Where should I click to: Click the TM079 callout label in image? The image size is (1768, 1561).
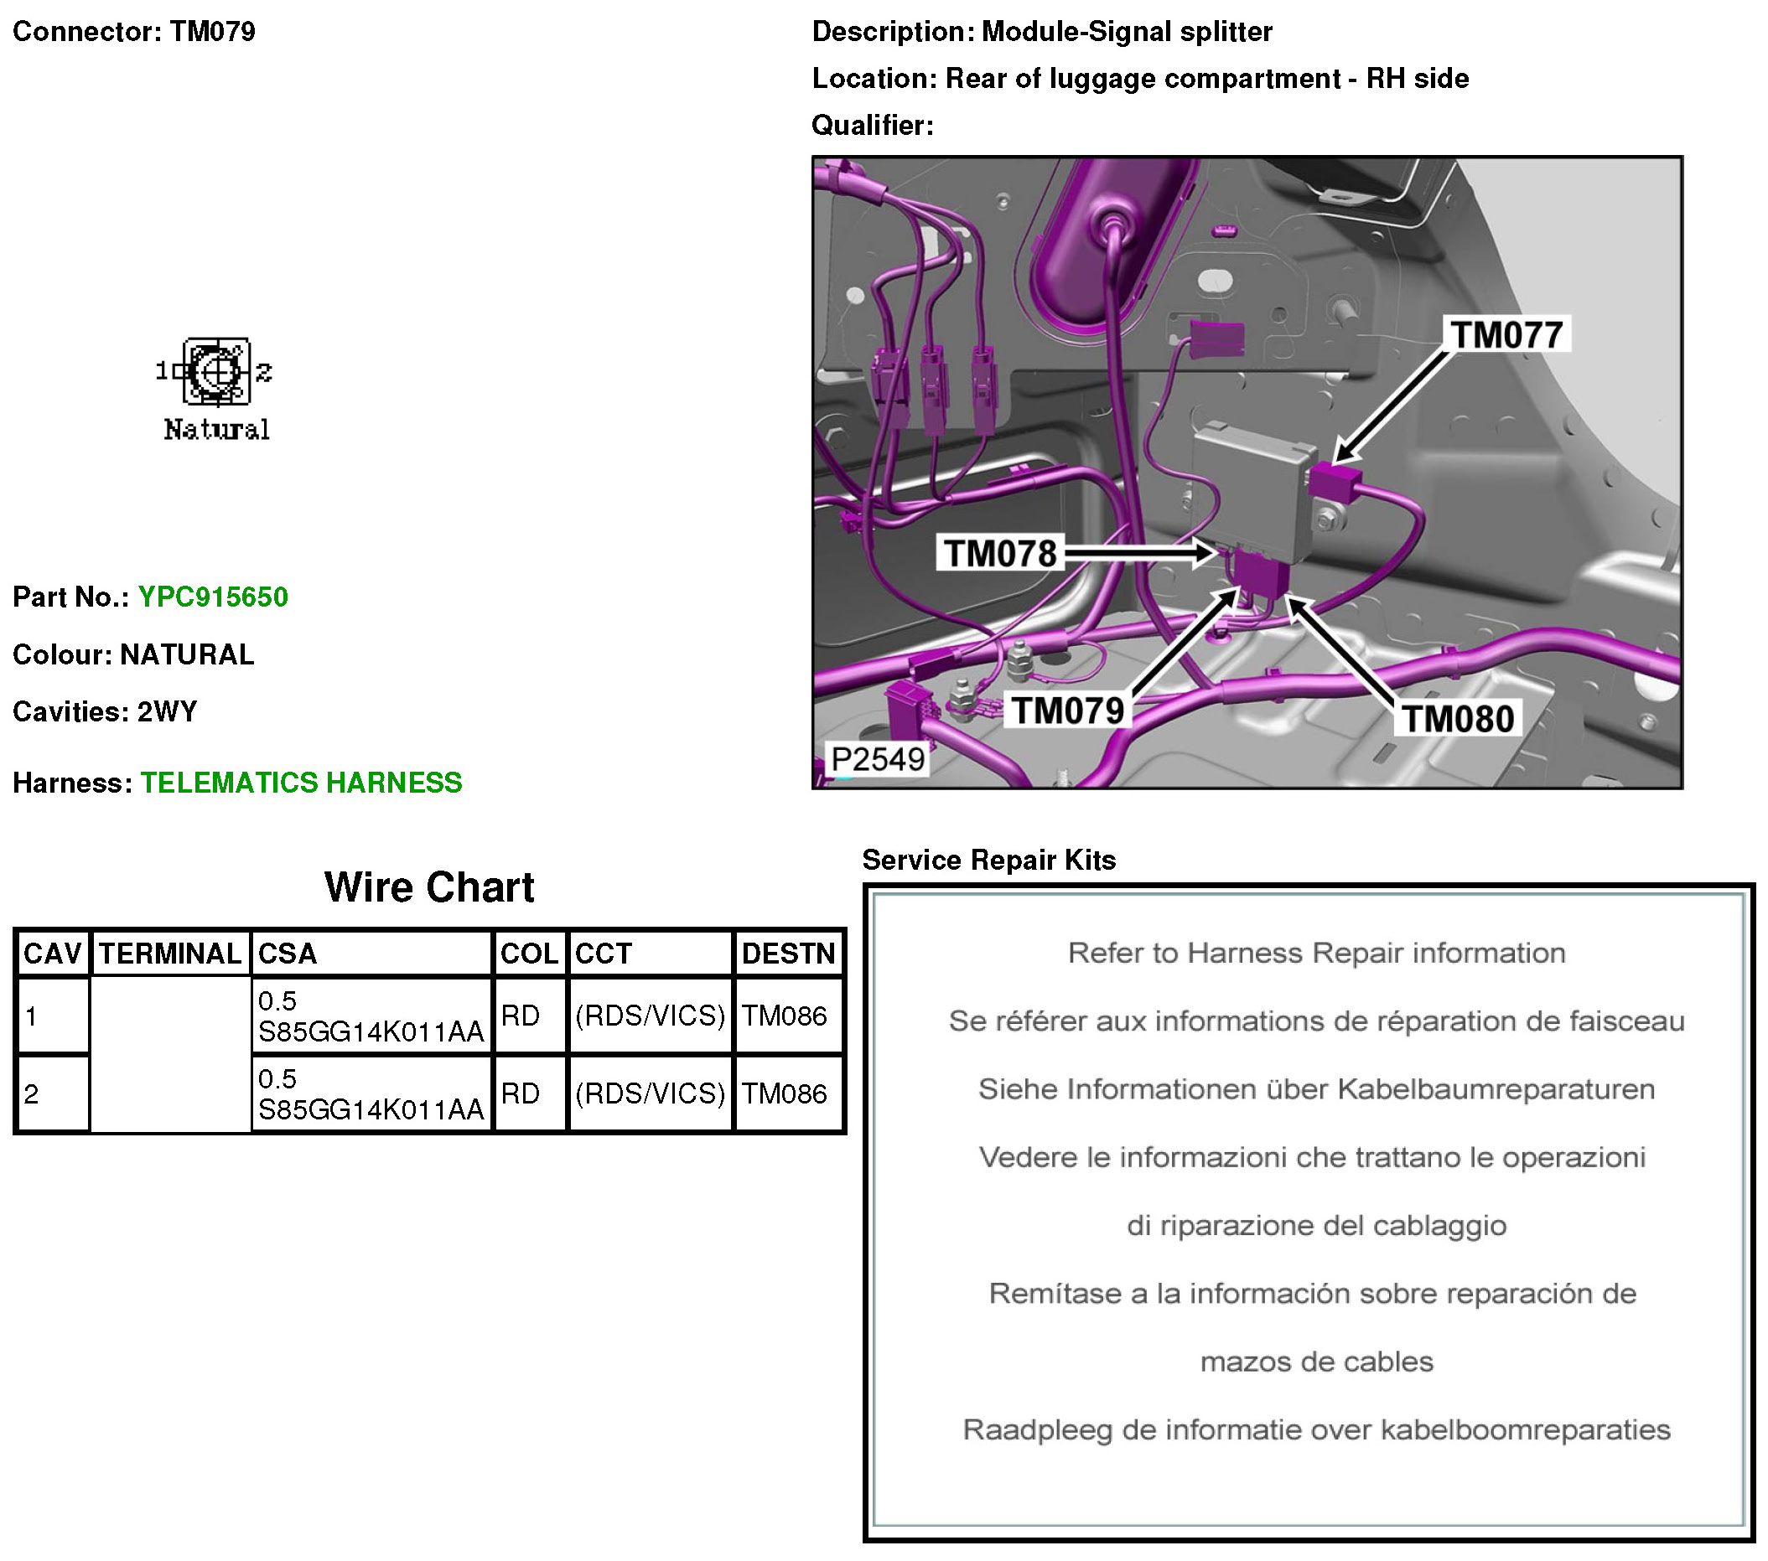pos(1067,711)
